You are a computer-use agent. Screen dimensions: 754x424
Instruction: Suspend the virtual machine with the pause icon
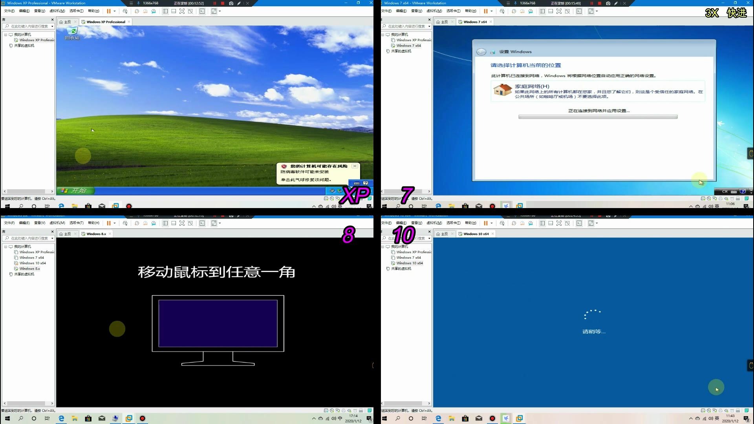click(x=109, y=11)
